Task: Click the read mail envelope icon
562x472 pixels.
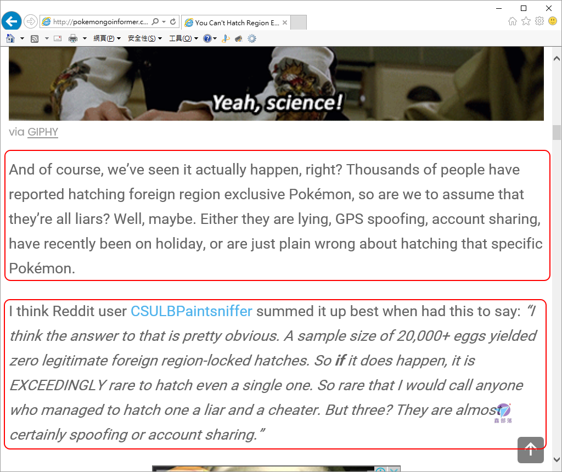Action: (x=58, y=38)
